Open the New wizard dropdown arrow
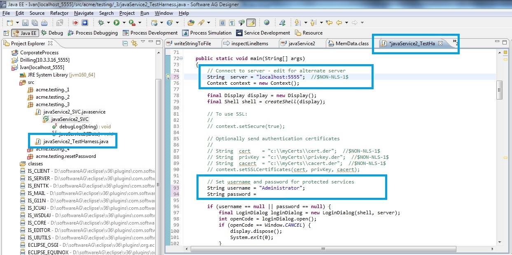 pyautogui.click(x=17, y=23)
